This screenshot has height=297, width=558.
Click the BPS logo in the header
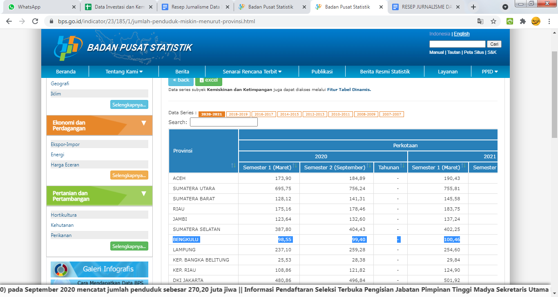pos(68,48)
